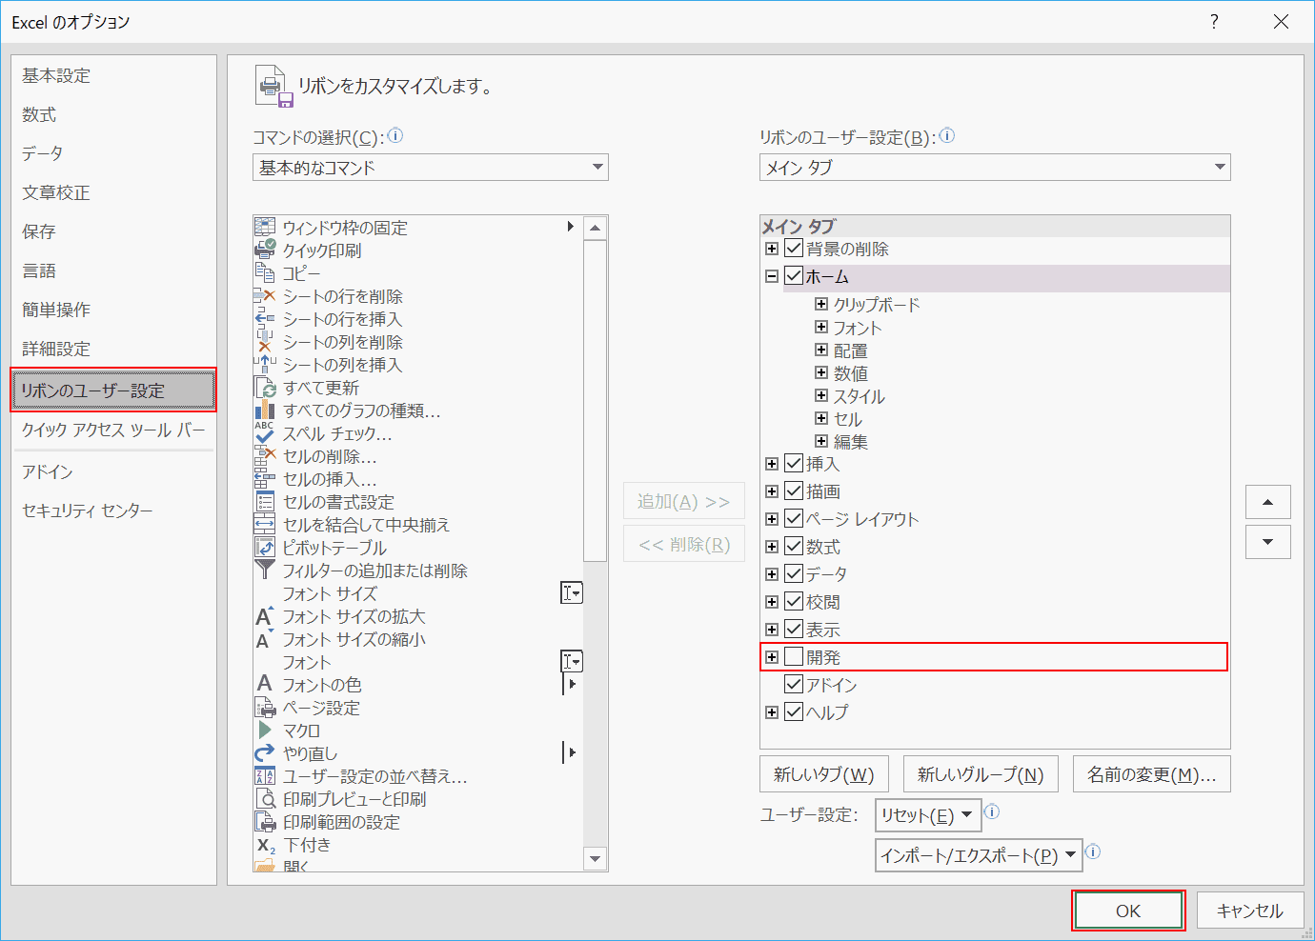Uncheck the 描画 tab checkbox
The height and width of the screenshot is (941, 1315).
point(794,491)
